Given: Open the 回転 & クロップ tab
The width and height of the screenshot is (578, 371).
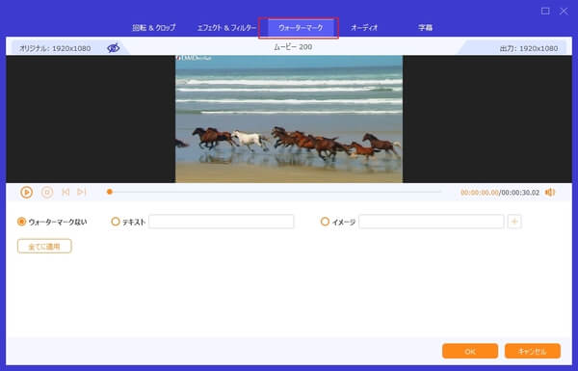Looking at the screenshot, I should 154,28.
